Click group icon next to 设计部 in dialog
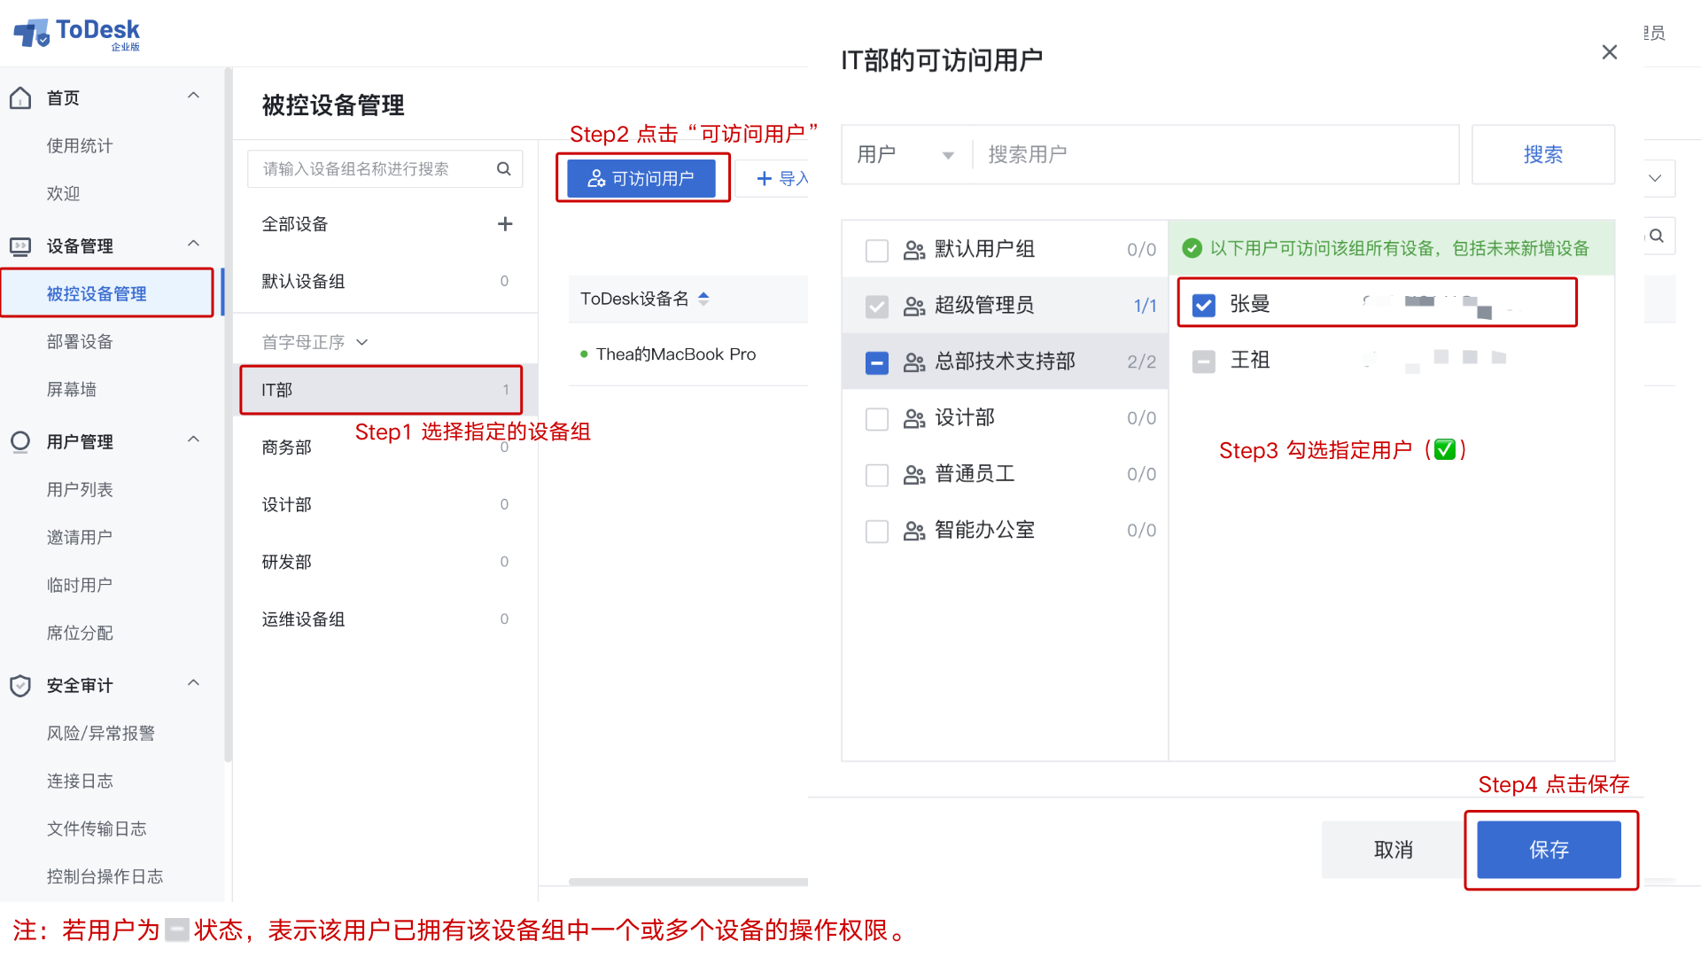Screen dimensions: 1701x957 click(x=914, y=418)
